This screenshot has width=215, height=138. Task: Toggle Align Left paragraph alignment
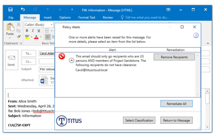point(48,37)
